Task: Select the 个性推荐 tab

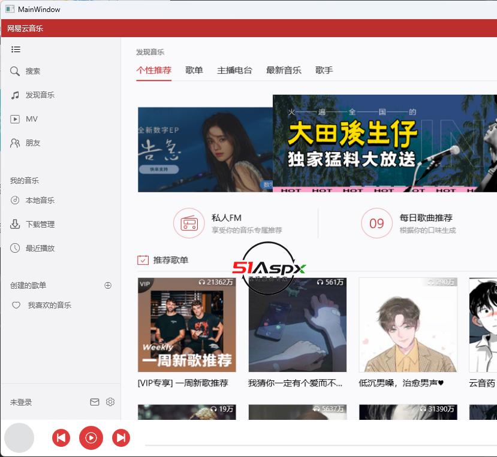Action: click(x=153, y=70)
